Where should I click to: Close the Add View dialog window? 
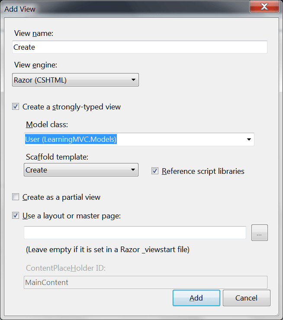point(264,7)
